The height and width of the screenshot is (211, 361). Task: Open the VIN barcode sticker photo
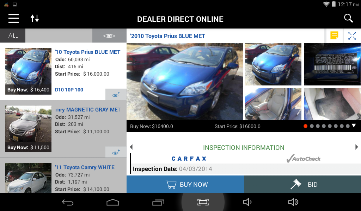332,64
